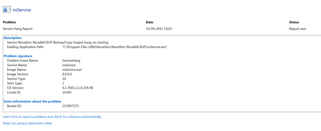The image size is (321, 131).
Task: Open the link about reporting problems automatically
Action: click(52, 117)
